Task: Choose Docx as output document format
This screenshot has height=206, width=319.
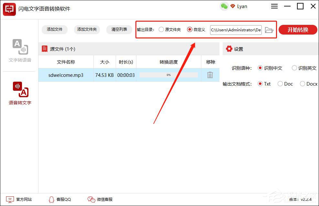Action: click(303, 84)
